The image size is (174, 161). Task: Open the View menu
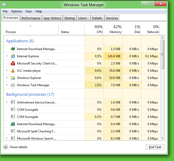click(x=29, y=11)
